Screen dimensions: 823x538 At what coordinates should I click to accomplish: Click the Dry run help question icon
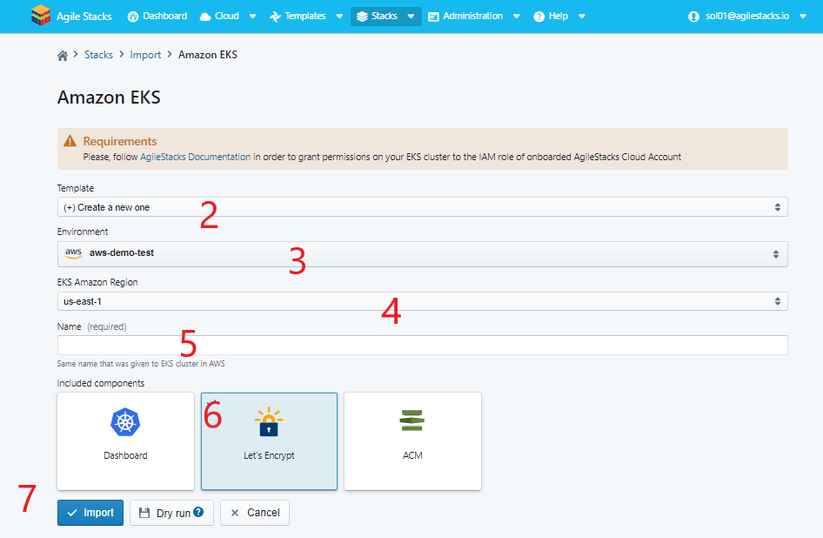point(198,512)
